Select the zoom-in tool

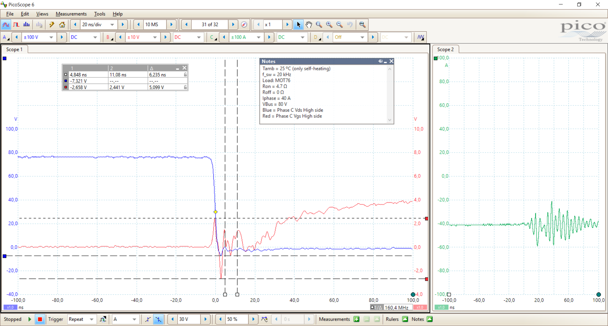[x=329, y=25]
